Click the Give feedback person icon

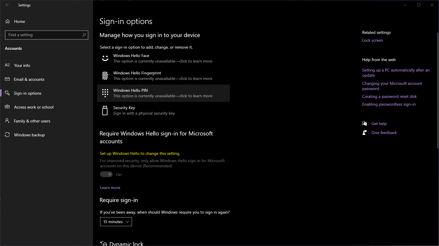[x=365, y=133]
